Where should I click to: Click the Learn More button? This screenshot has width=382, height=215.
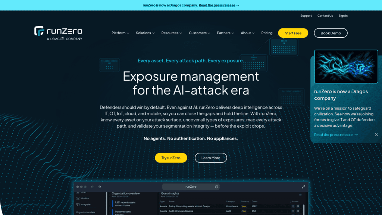click(x=211, y=158)
